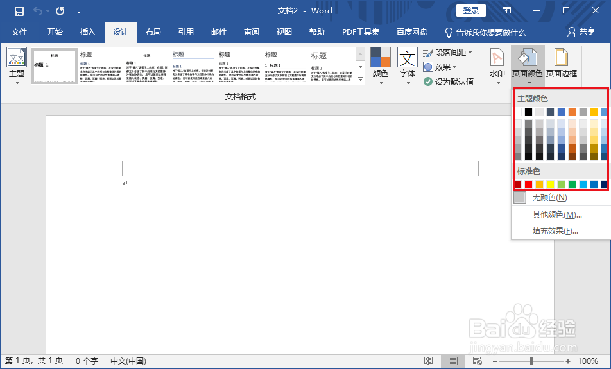The height and width of the screenshot is (369, 611).
Task: Select 无颜色(N) no color option
Action: tap(561, 198)
